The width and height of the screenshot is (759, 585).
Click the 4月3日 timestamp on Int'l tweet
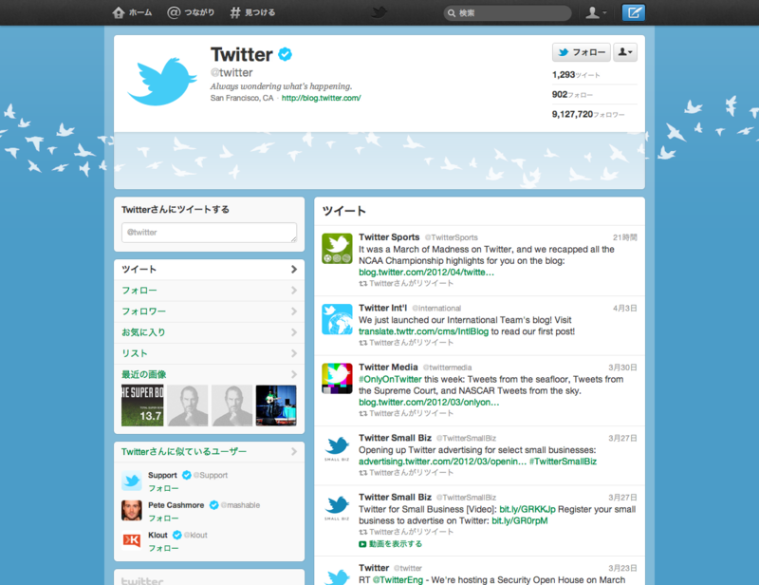coord(625,309)
